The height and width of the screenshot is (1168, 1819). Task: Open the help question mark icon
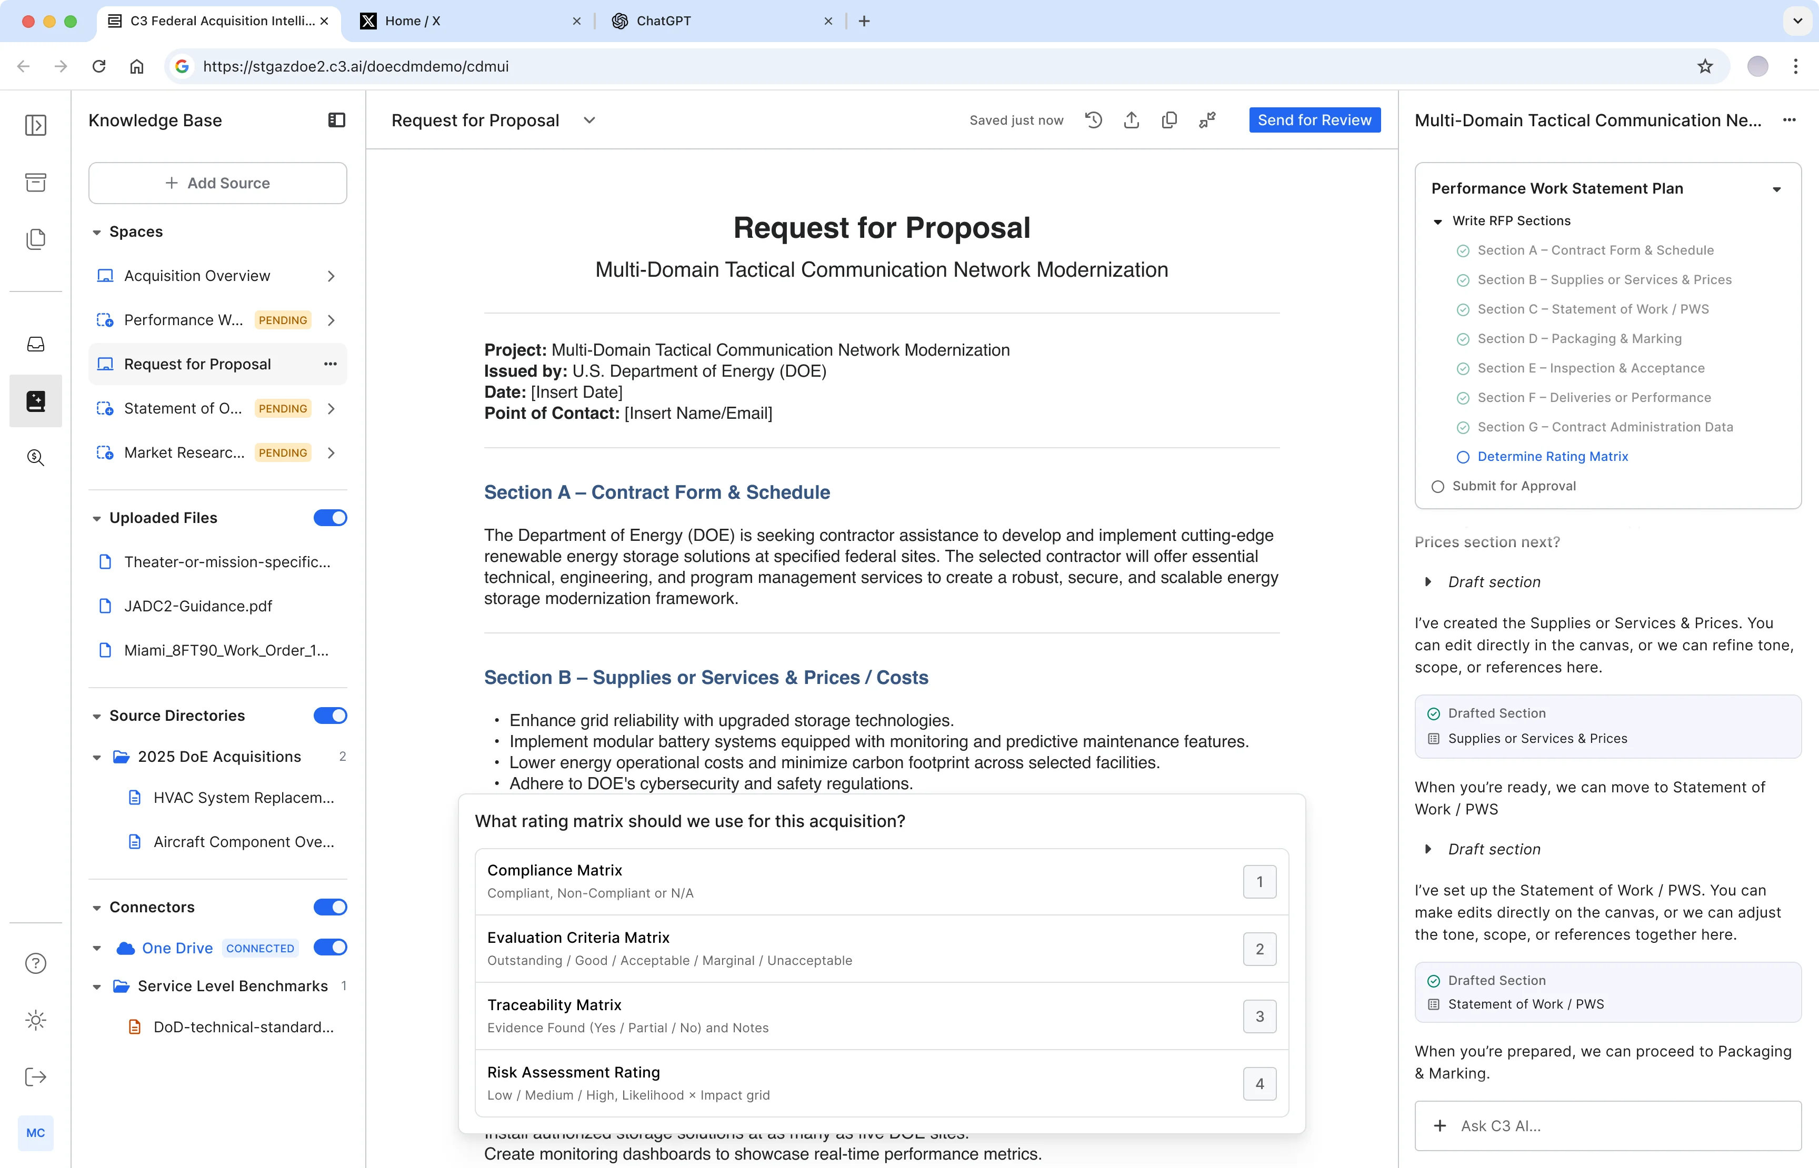tap(36, 963)
